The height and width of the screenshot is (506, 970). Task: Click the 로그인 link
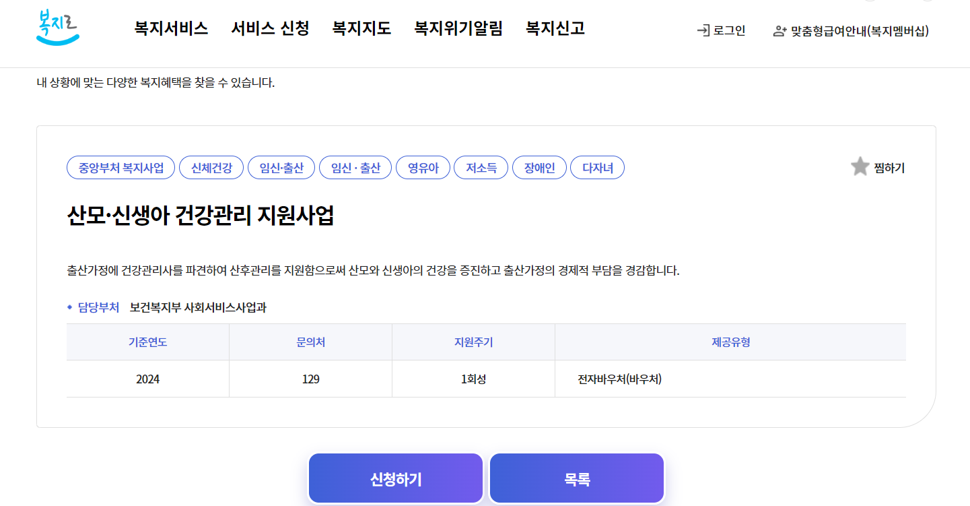tap(727, 30)
